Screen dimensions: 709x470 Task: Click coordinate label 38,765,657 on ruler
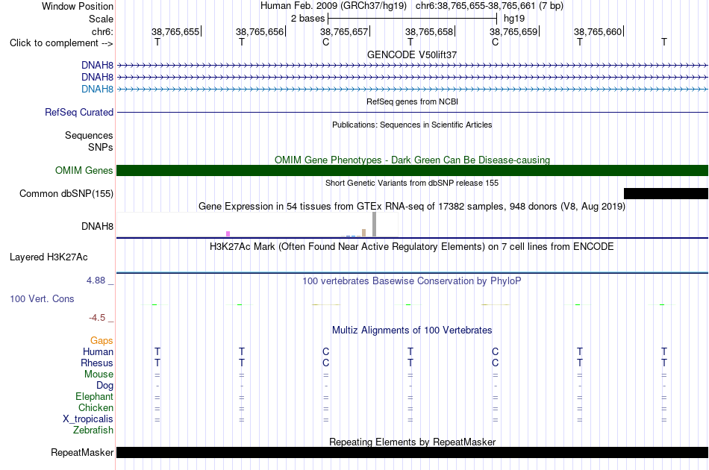pos(344,31)
